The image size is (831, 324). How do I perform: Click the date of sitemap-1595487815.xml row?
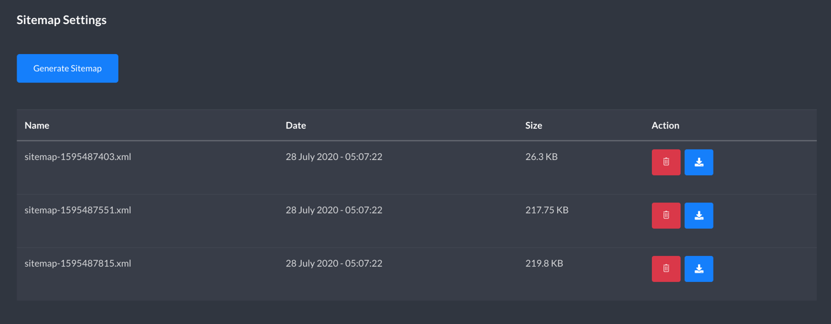pos(334,263)
